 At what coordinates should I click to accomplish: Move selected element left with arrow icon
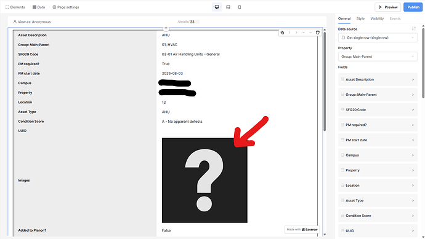[x=289, y=33]
